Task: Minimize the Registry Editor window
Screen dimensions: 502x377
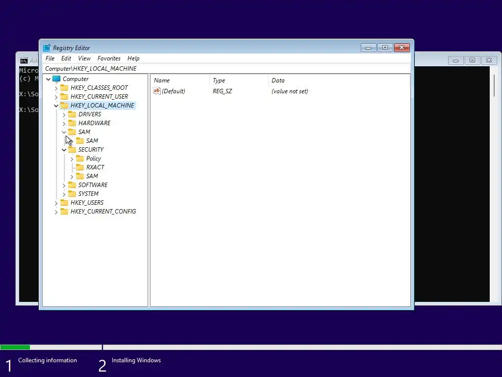Action: click(369, 48)
